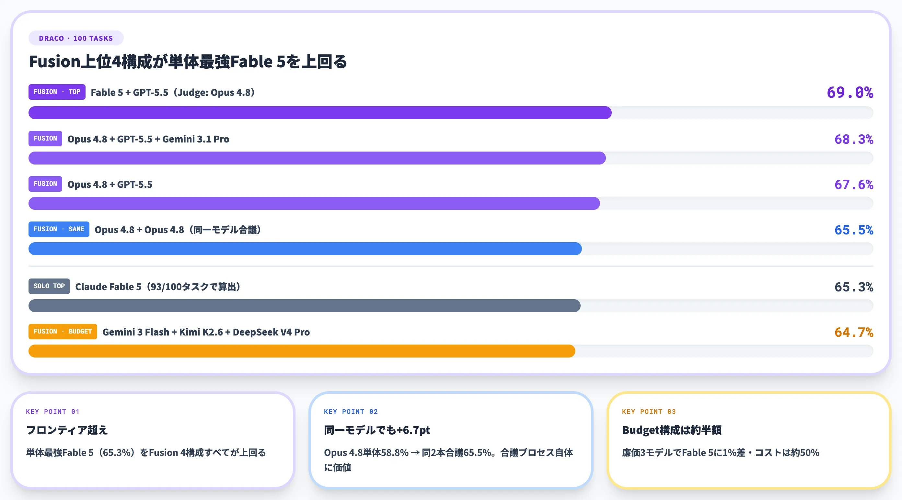This screenshot has height=500, width=902.
Task: Click the blue 65.5% progress bar
Action: [x=305, y=249]
